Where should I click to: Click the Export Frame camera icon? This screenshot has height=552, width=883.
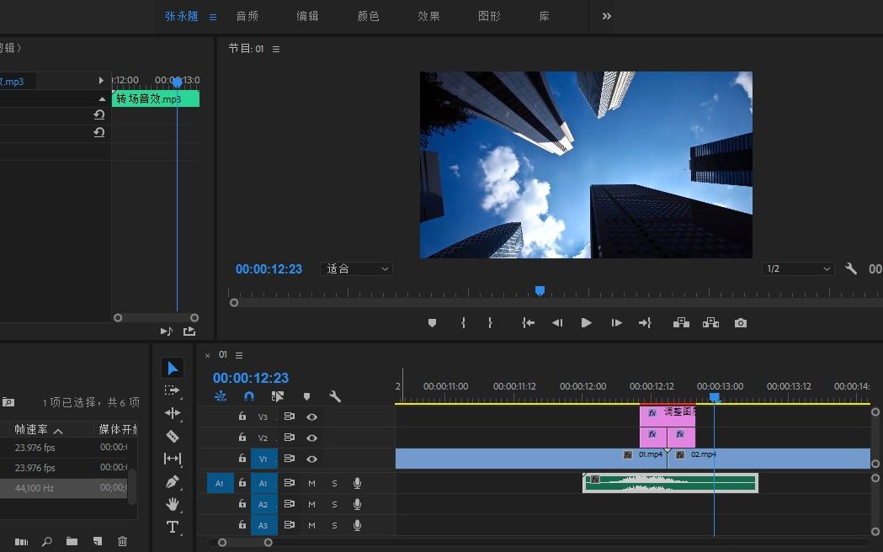point(740,323)
